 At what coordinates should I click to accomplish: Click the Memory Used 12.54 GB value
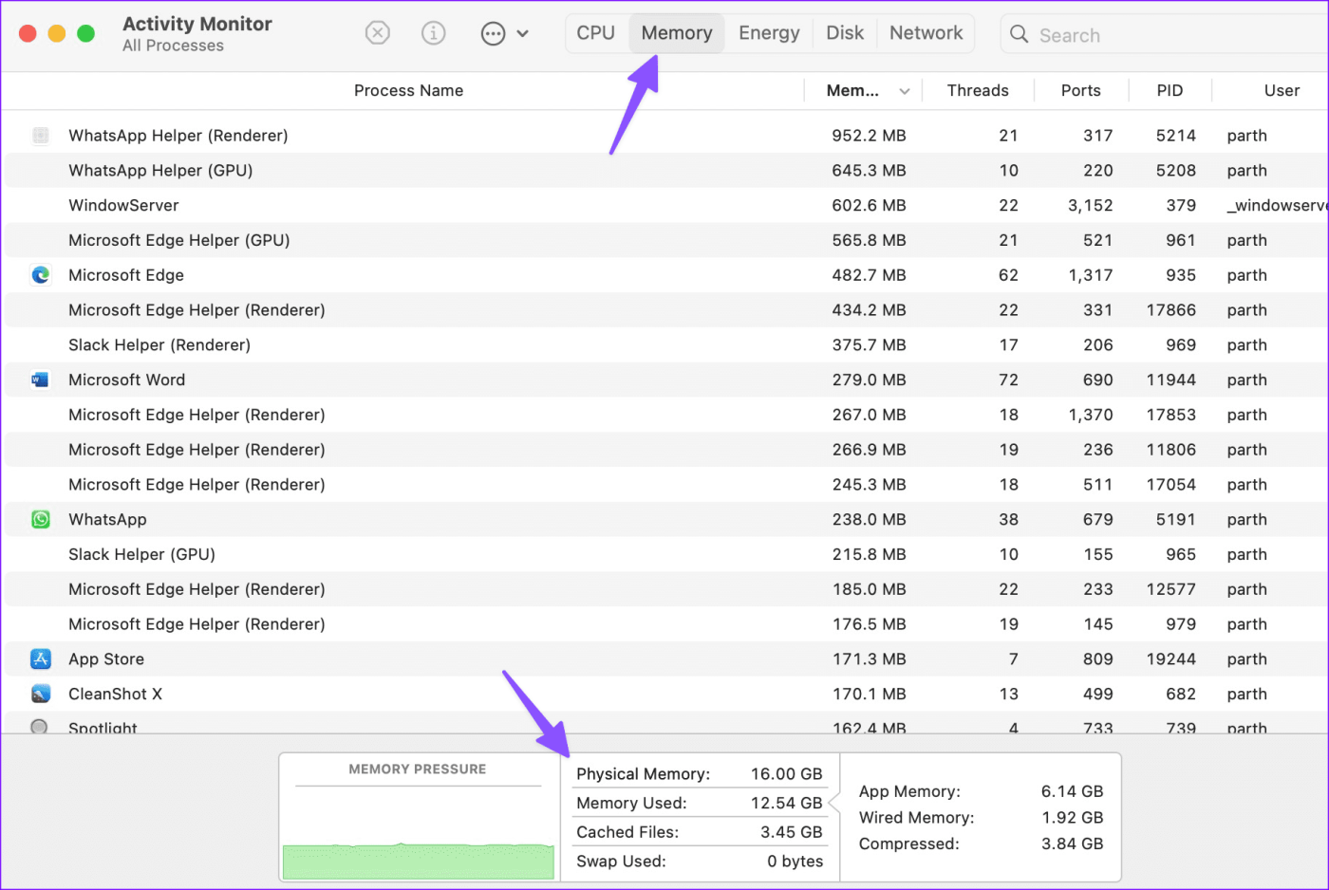tap(786, 803)
